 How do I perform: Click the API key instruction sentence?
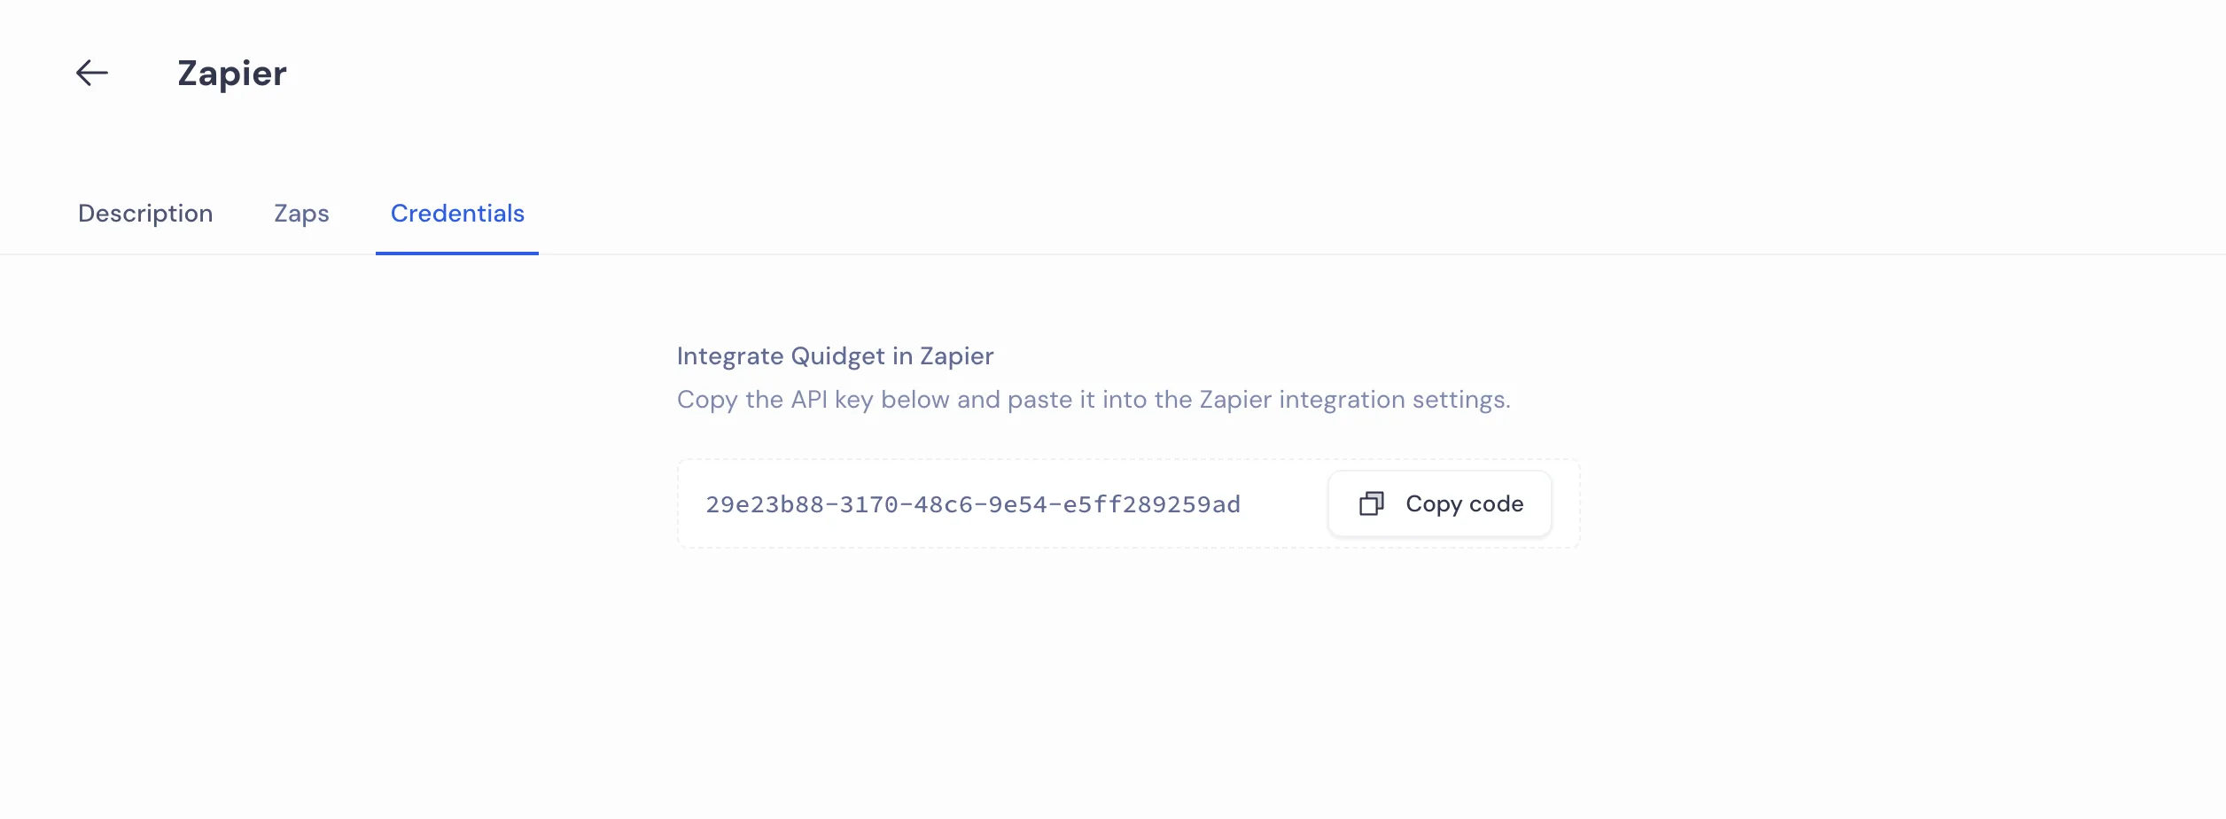pyautogui.click(x=1094, y=400)
